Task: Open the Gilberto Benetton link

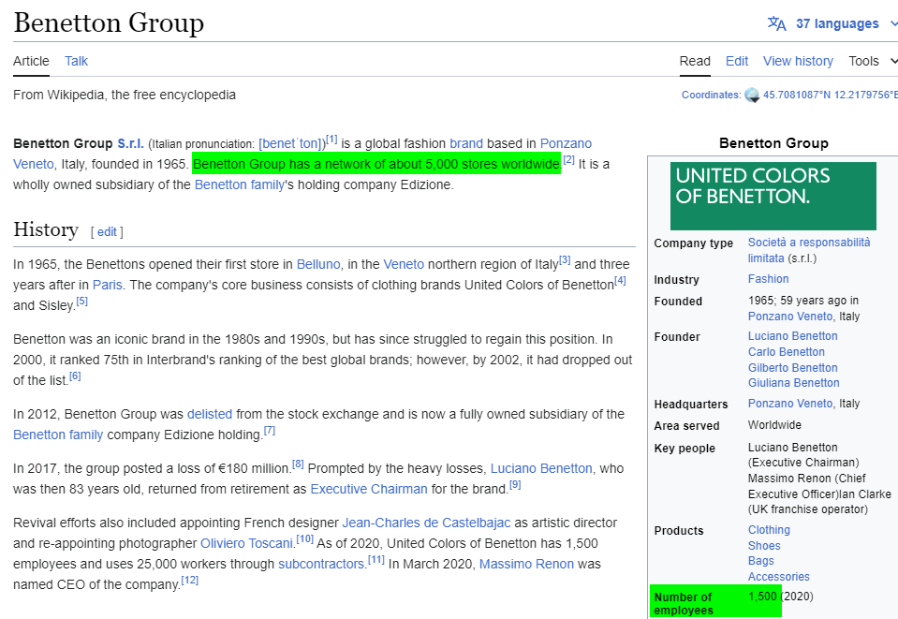Action: pos(792,368)
